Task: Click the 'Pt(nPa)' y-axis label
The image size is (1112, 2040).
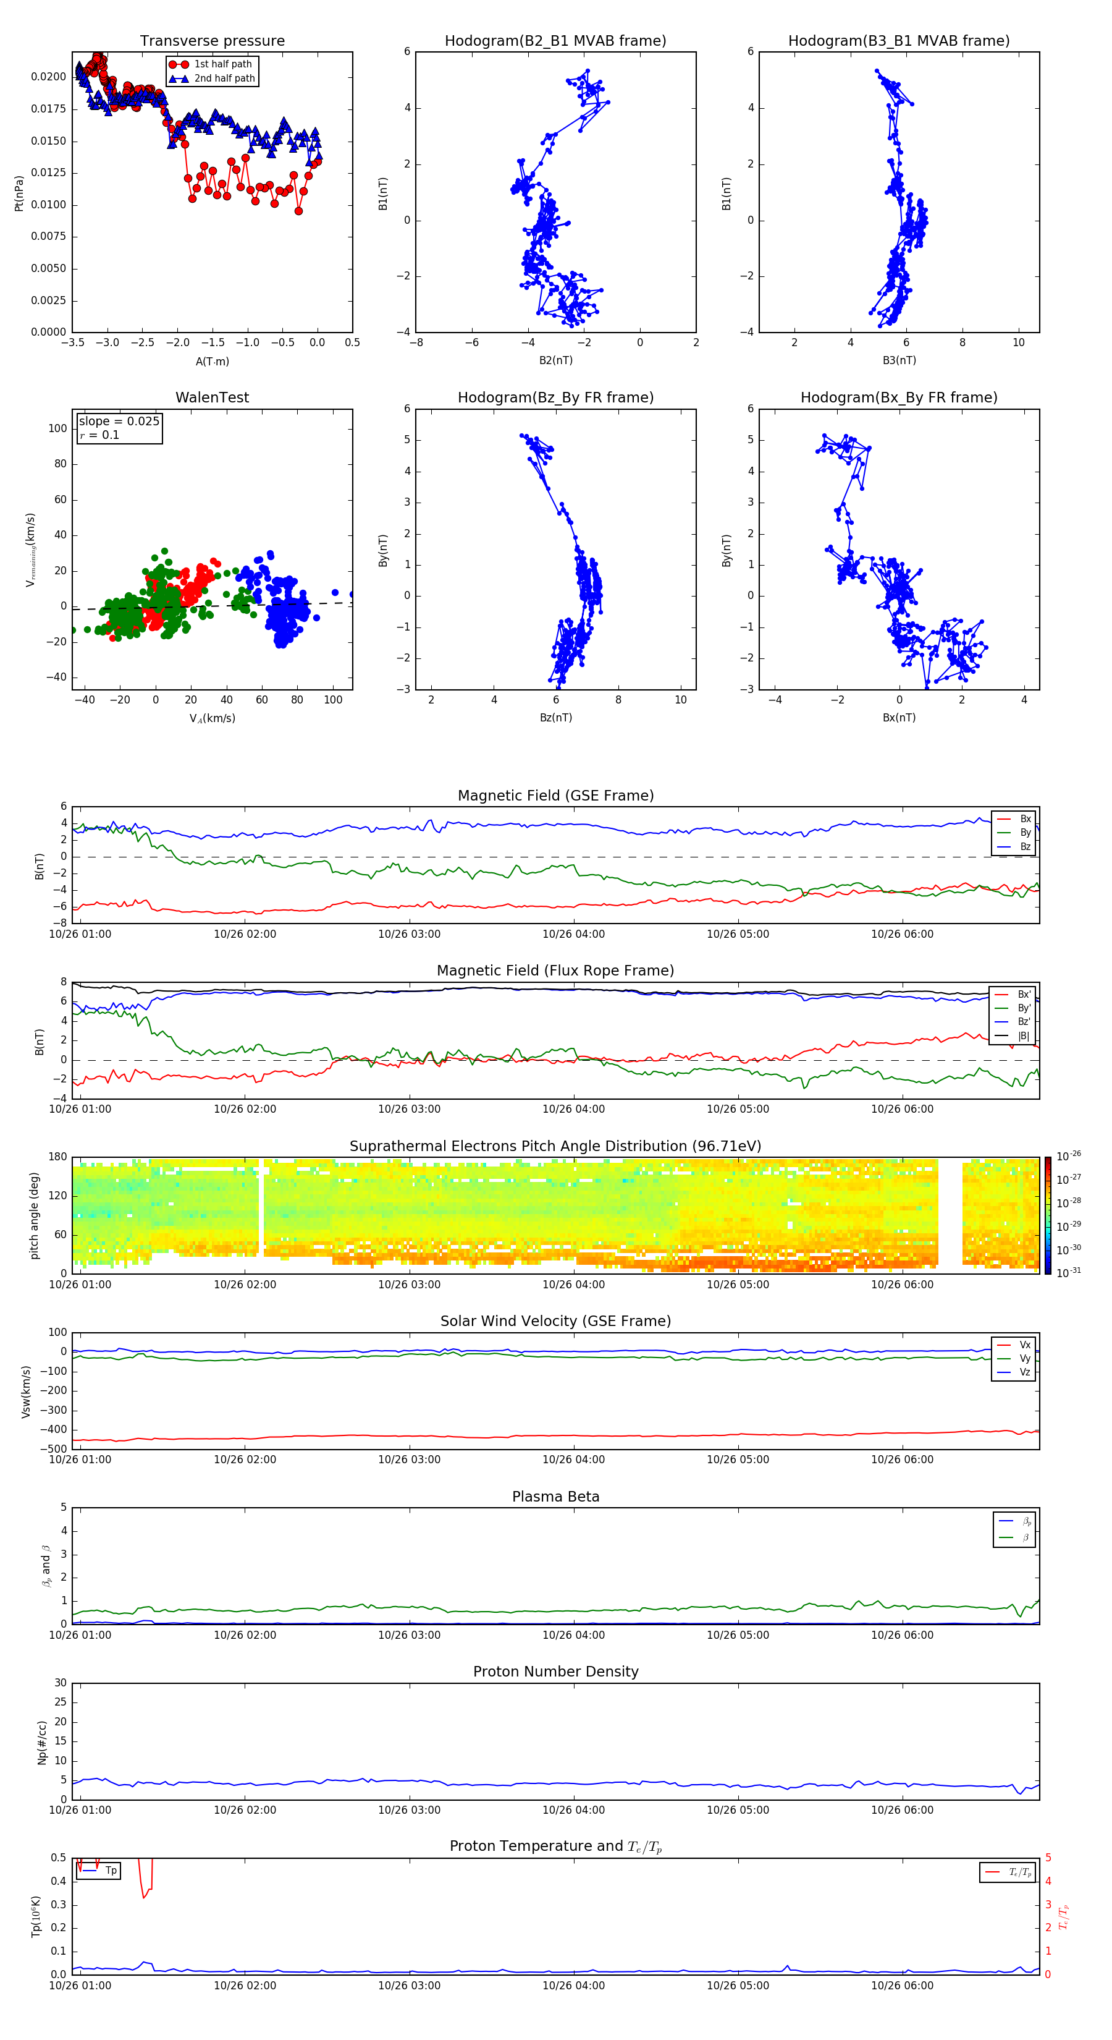Action: click(x=19, y=193)
